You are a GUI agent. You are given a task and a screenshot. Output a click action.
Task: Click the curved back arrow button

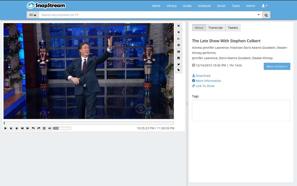pyautogui.click(x=33, y=128)
